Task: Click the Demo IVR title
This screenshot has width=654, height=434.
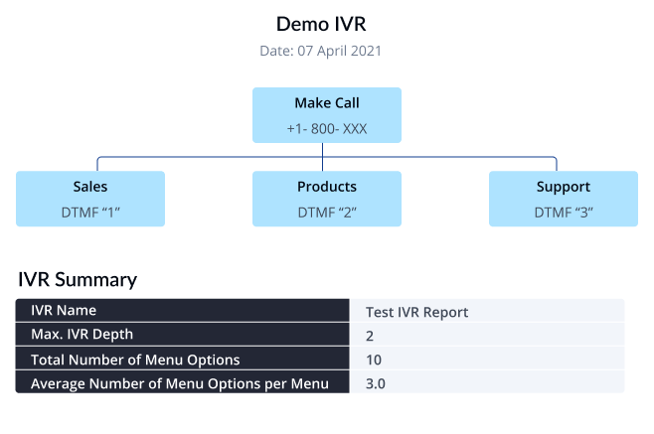Action: 326,24
